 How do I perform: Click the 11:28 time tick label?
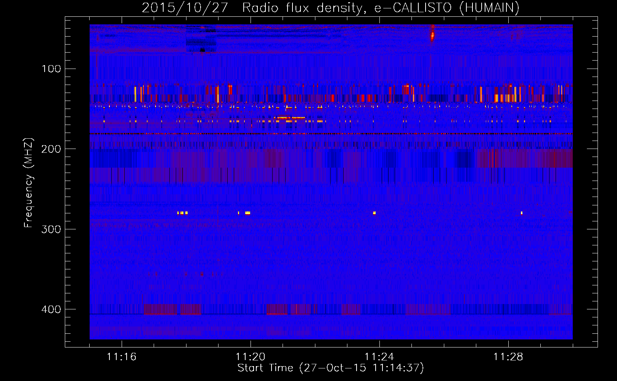pyautogui.click(x=508, y=357)
